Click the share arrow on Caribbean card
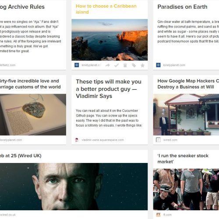The image size is (219, 219). [108, 65]
